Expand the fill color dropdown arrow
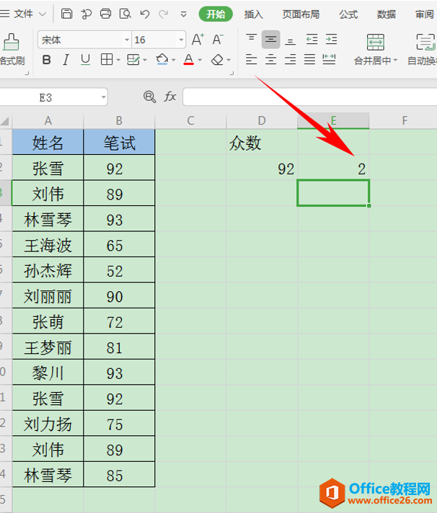Screen dimensions: 437x513 (174, 61)
